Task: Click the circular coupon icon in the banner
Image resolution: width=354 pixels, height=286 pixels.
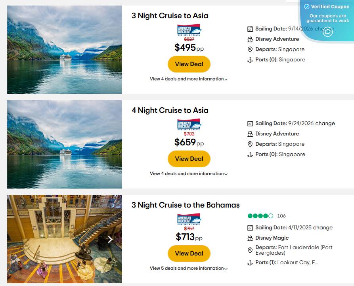Action: pyautogui.click(x=327, y=31)
